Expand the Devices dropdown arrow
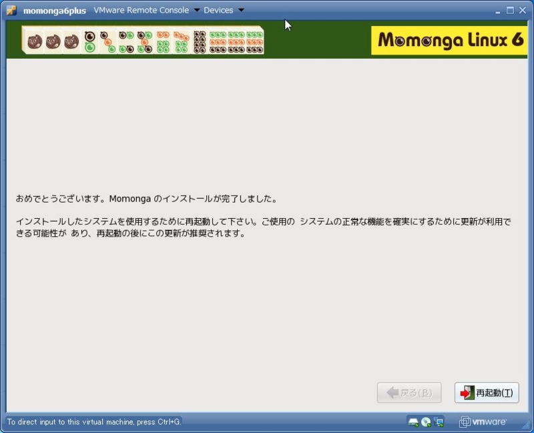Screen dimensions: 534x433 point(241,10)
